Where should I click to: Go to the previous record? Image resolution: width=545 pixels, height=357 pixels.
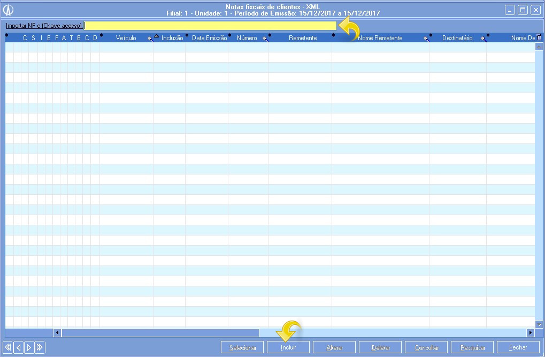coord(19,347)
